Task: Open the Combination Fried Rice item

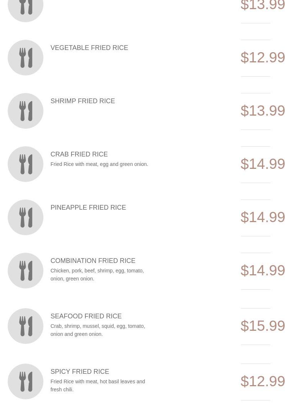Action: (x=93, y=261)
